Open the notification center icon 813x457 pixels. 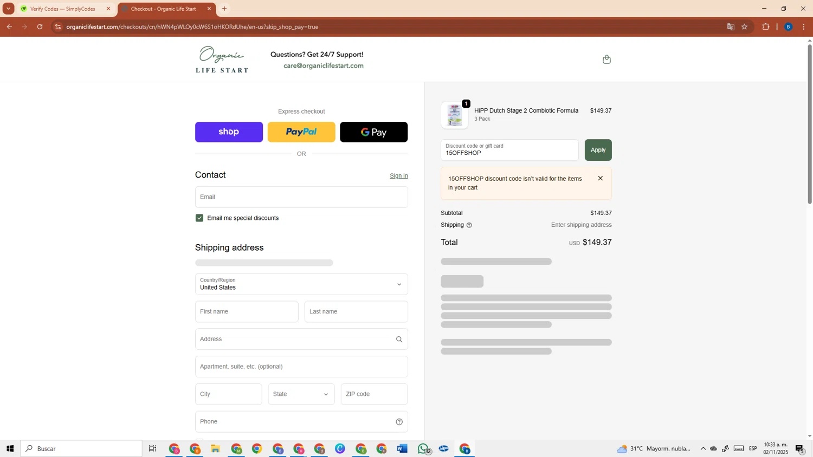coord(800,448)
